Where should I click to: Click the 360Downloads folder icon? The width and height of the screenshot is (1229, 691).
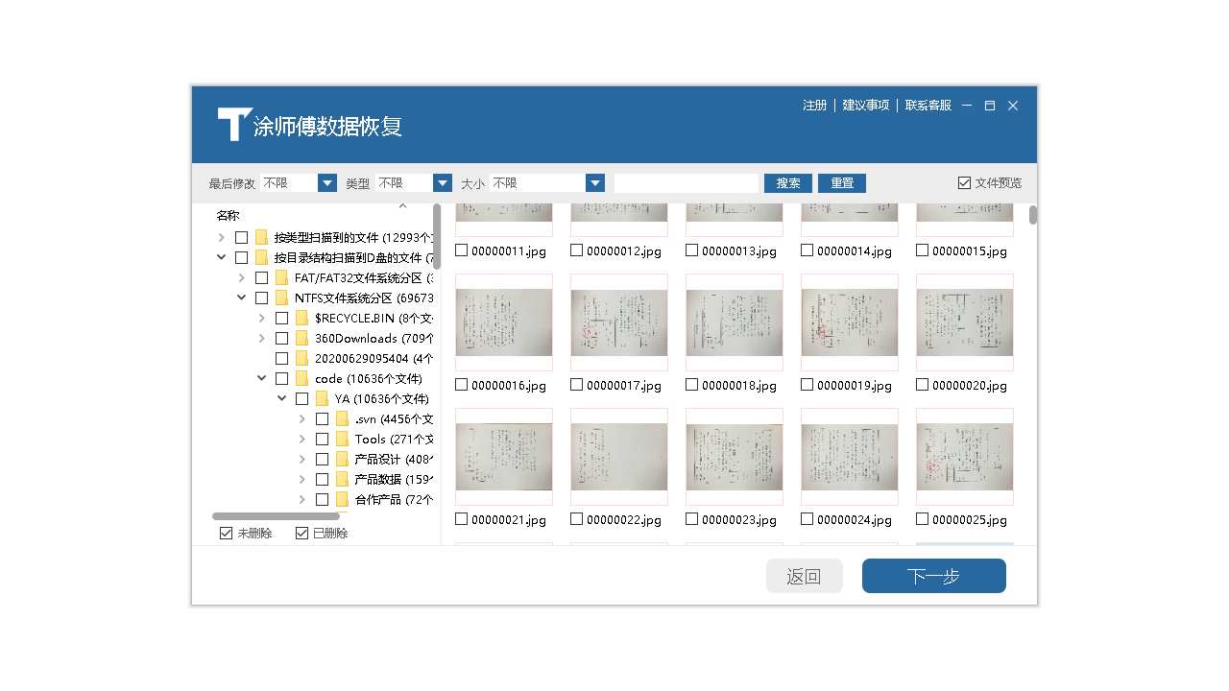pyautogui.click(x=301, y=337)
